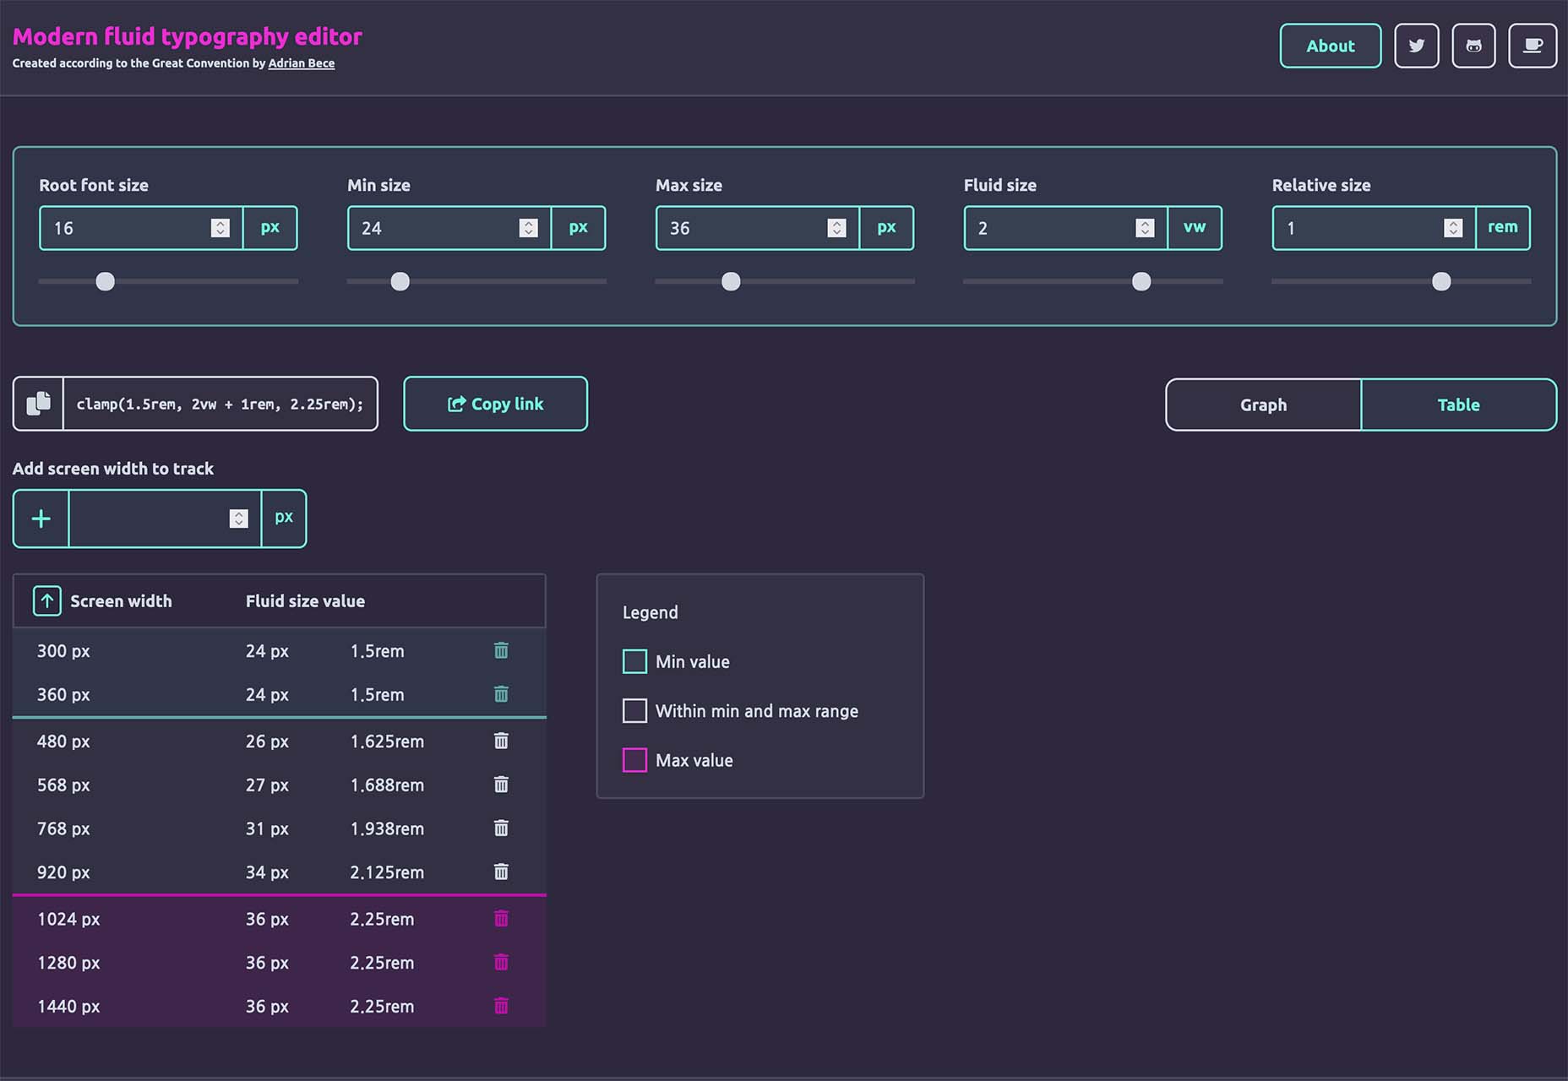Click the coffee cup donate icon
This screenshot has height=1081, width=1568.
(1532, 46)
